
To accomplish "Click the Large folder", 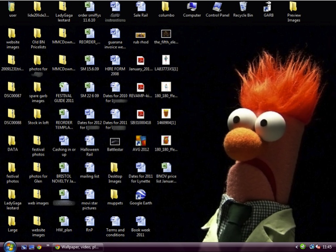I will click(x=13, y=224).
